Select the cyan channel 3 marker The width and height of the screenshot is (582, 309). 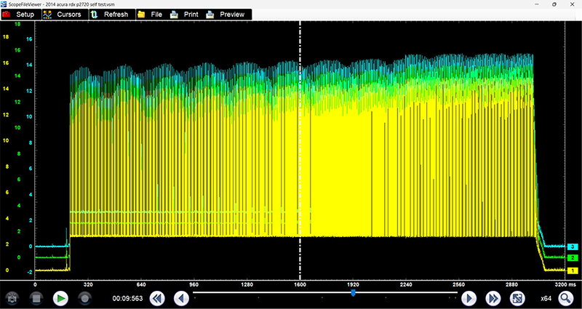point(573,247)
